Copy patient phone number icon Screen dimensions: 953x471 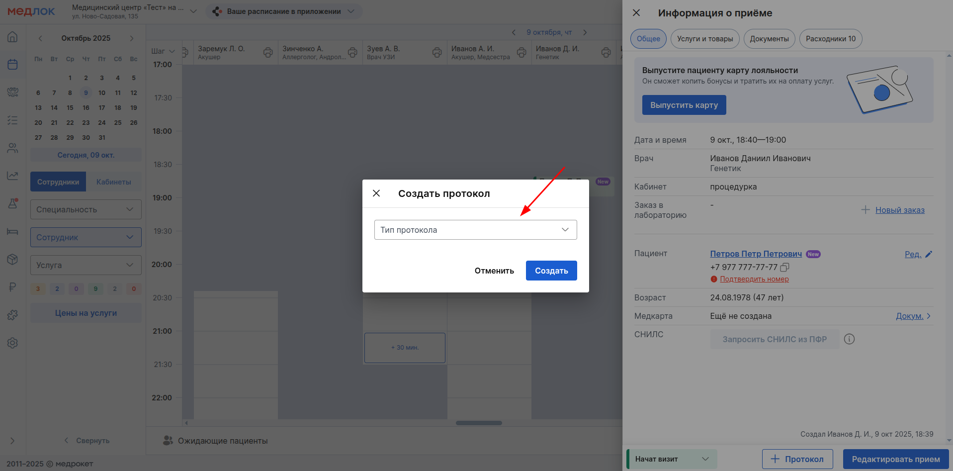[x=785, y=267]
